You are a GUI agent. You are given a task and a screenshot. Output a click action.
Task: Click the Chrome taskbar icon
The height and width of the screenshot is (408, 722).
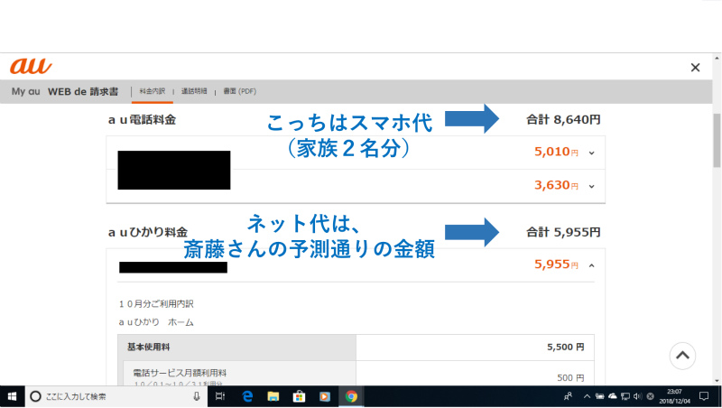coord(351,396)
